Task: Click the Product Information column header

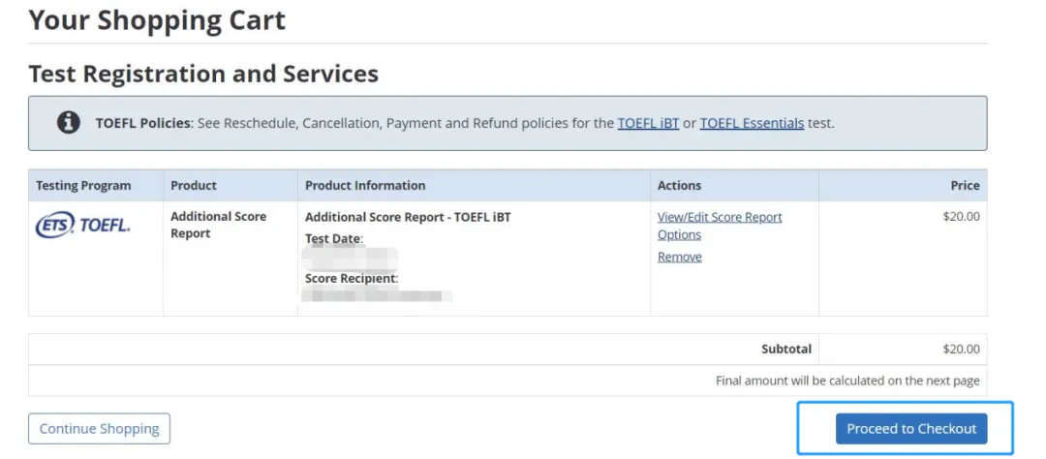Action: [365, 185]
